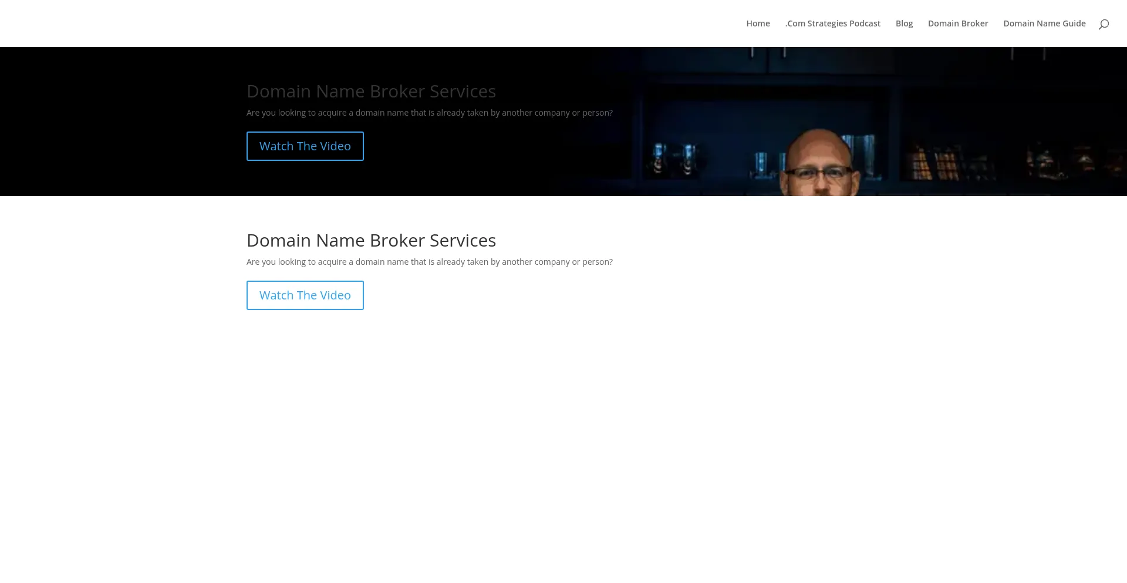Click the white section paragraph about acquiring a domain
The image size is (1127, 583).
point(429,262)
